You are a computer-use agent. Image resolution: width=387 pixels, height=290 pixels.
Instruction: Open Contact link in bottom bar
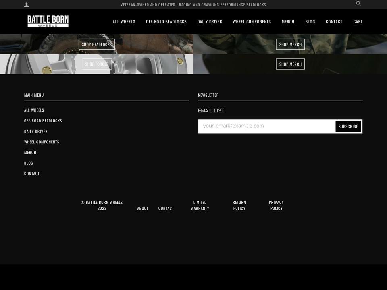[x=166, y=208]
